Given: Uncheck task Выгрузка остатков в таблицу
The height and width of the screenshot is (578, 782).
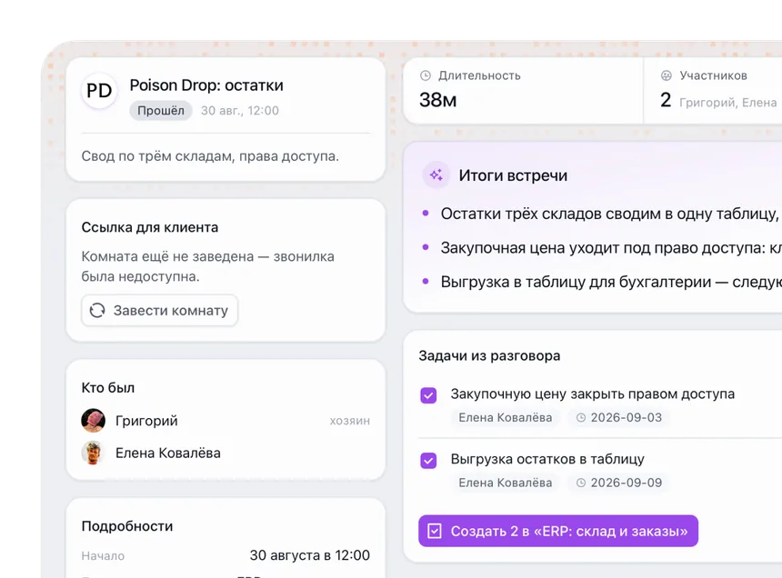Looking at the screenshot, I should tap(428, 461).
